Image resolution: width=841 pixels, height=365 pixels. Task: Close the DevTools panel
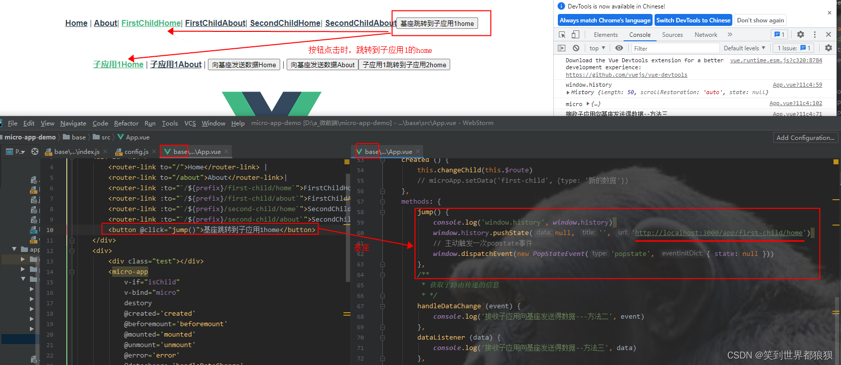829,34
